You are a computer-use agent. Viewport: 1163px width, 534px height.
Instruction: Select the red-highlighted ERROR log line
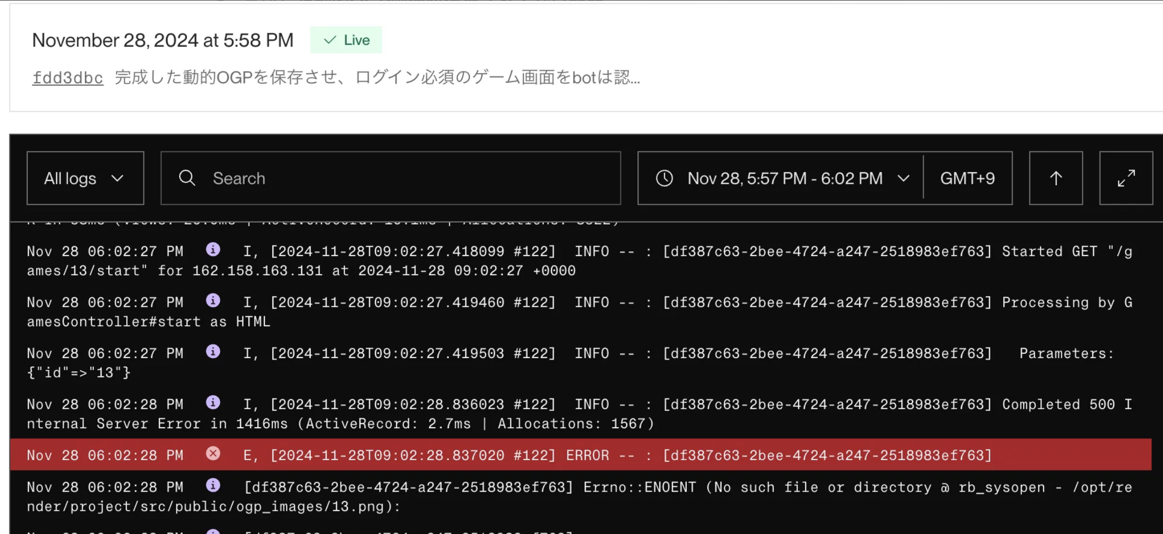pyautogui.click(x=580, y=454)
